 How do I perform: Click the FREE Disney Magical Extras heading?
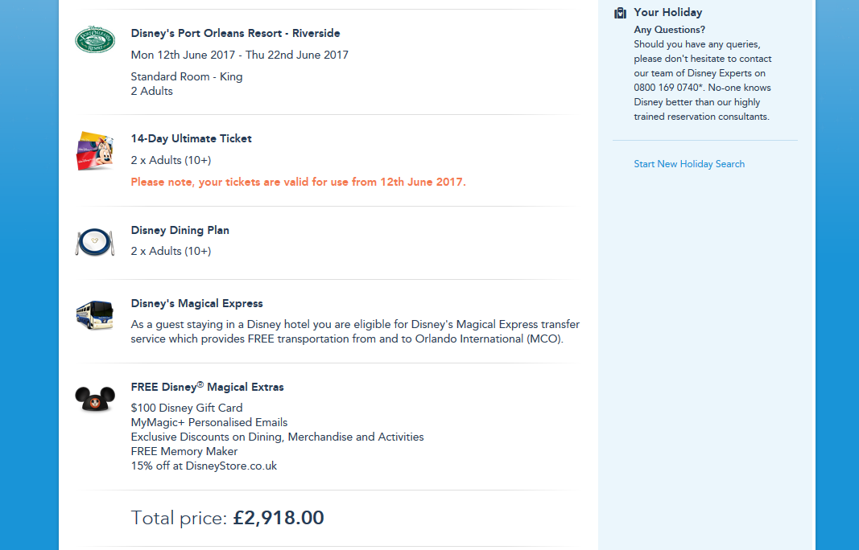click(x=207, y=387)
